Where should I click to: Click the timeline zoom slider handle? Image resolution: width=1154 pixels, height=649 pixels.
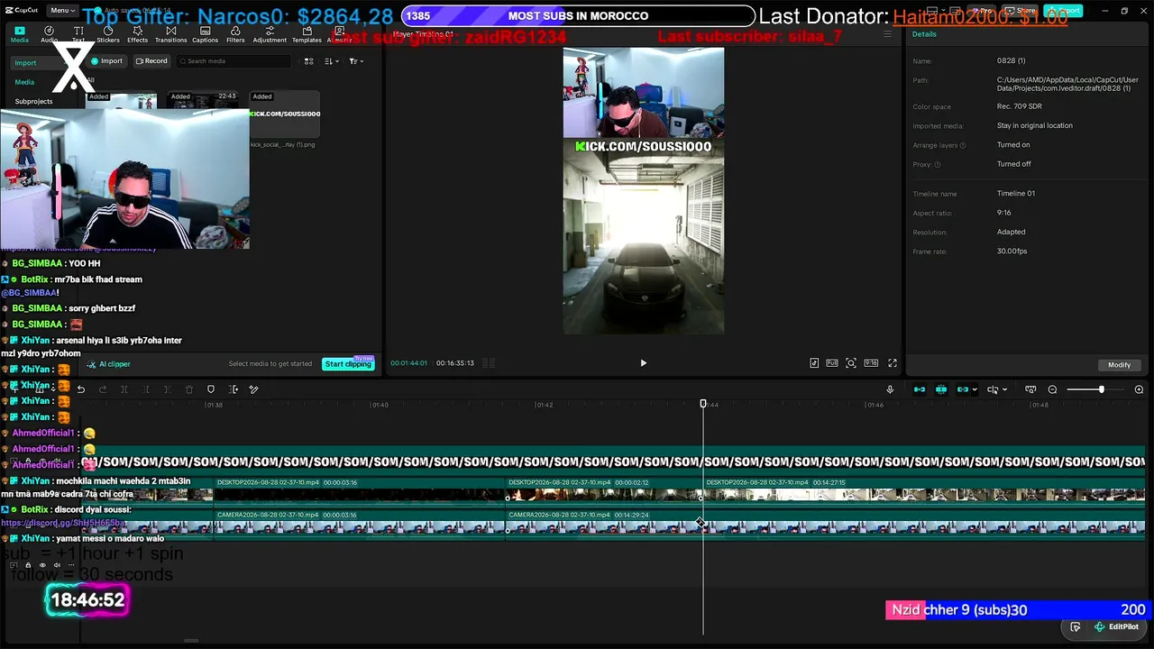click(x=1101, y=389)
